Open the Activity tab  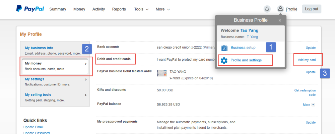tap(99, 9)
